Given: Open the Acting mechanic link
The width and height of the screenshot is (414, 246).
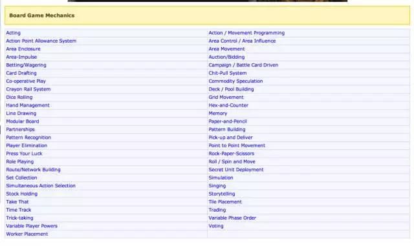Looking at the screenshot, I should tap(13, 33).
